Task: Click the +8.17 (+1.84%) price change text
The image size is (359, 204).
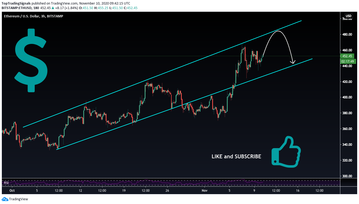Action: pyautogui.click(x=66, y=8)
